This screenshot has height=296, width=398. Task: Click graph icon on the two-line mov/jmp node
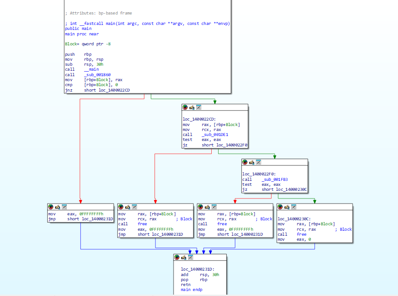point(65,207)
